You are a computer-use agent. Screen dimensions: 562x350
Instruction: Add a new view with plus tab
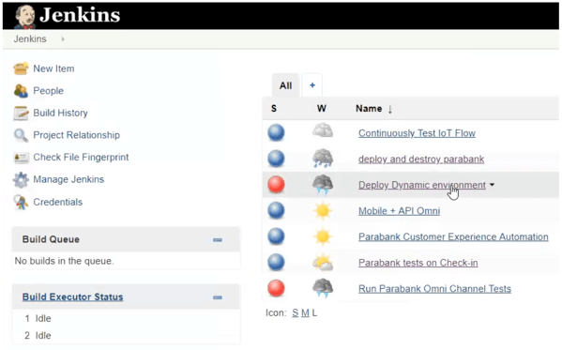[312, 85]
